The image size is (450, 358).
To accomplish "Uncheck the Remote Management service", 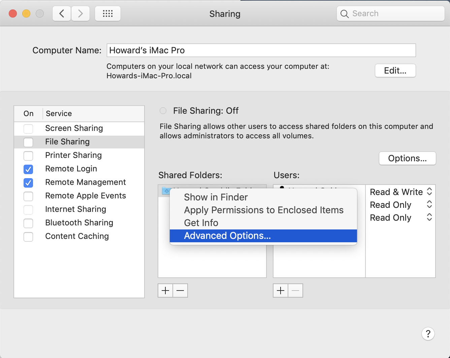I will point(28,183).
